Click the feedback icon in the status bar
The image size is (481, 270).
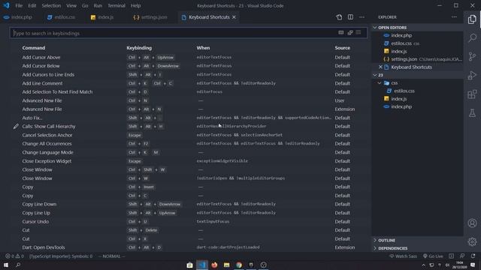pyautogui.click(x=462, y=256)
